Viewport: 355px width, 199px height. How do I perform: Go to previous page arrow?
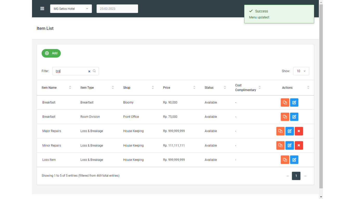[x=288, y=176]
